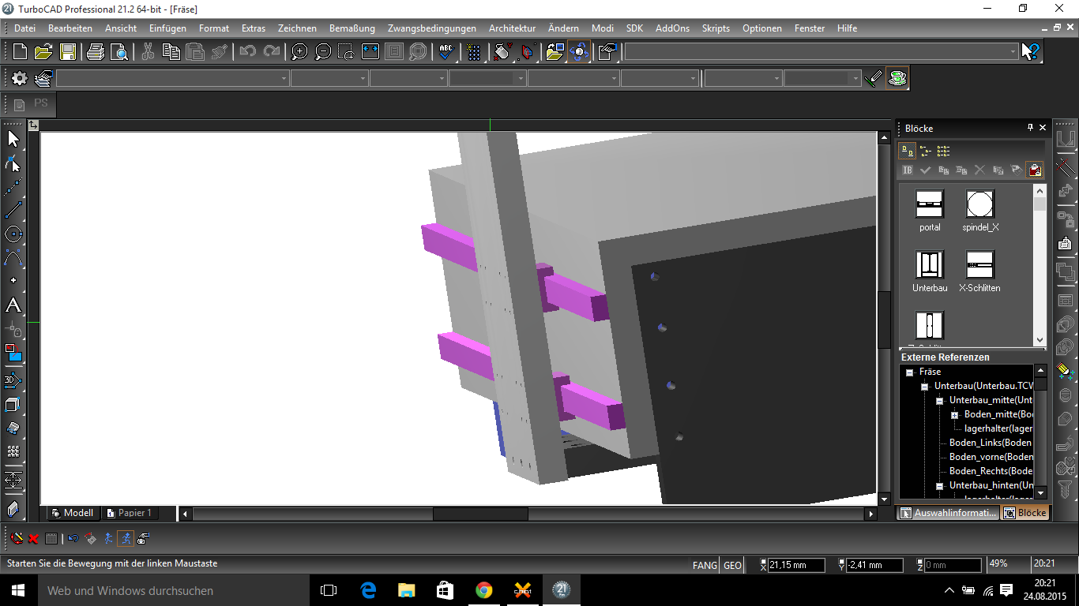Click the Zoom Out magnifier icon
This screenshot has height=606, width=1079.
click(323, 52)
